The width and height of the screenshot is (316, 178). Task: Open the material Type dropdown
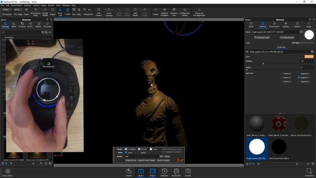(303, 43)
